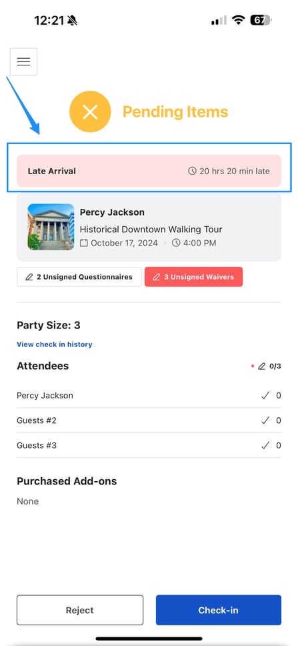Tap the clock icon beside 4:00 PM
Screen dimensions: 298x646
[176, 243]
